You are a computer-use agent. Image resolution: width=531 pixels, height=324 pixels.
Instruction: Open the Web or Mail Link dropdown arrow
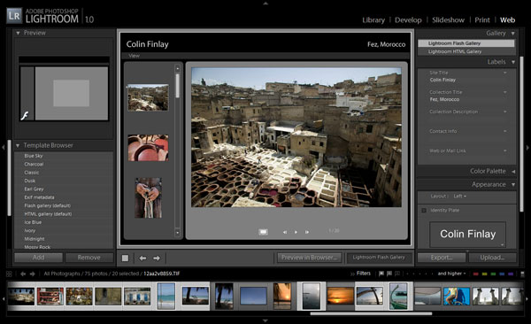(x=505, y=150)
